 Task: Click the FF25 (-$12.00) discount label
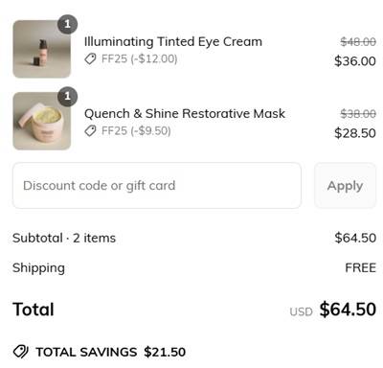pos(139,58)
